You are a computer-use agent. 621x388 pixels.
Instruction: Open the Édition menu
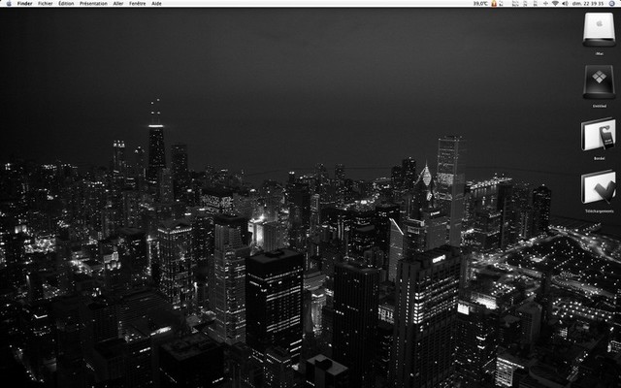point(66,3)
